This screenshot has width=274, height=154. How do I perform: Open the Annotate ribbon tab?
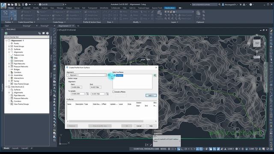coord(27,8)
